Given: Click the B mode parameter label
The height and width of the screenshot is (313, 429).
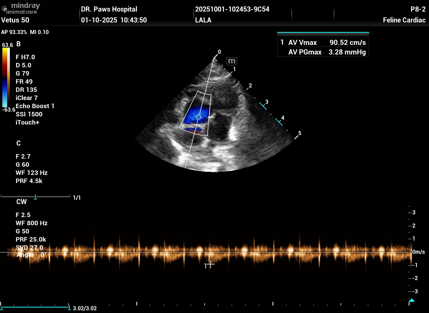Looking at the screenshot, I should (18, 44).
